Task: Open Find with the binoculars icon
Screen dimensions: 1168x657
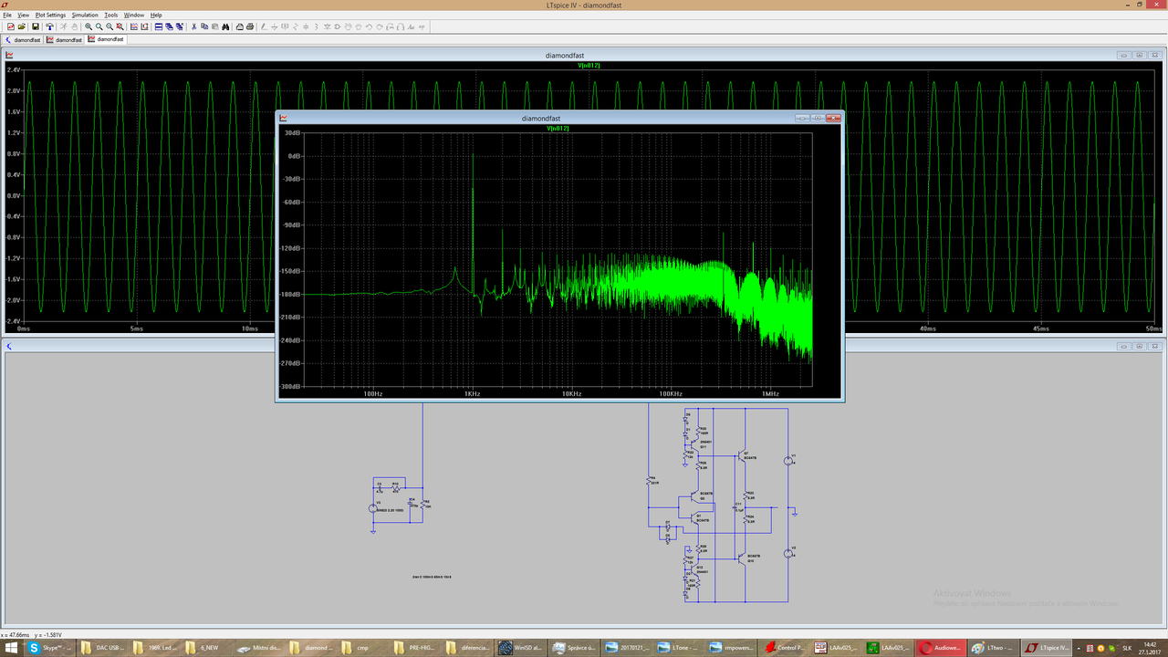Action: [x=224, y=27]
